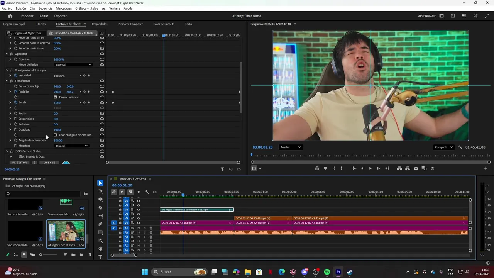Switch to the Color de Lumetri tab
This screenshot has height=278, width=494.
pos(164,24)
